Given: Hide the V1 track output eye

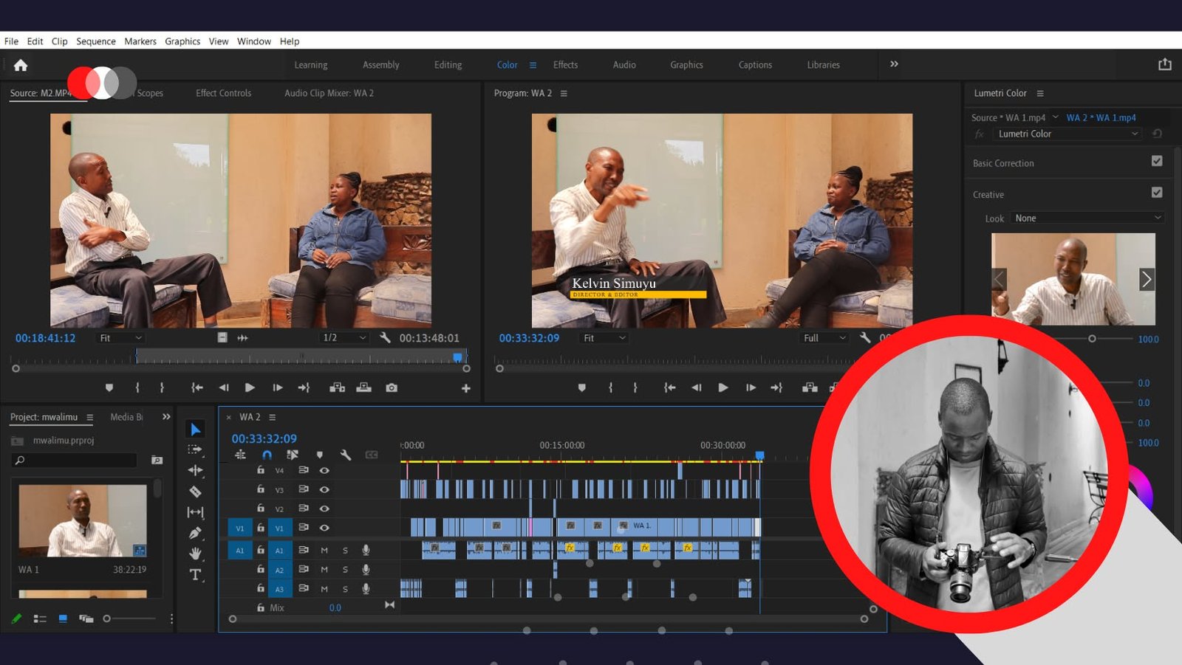Looking at the screenshot, I should [324, 528].
